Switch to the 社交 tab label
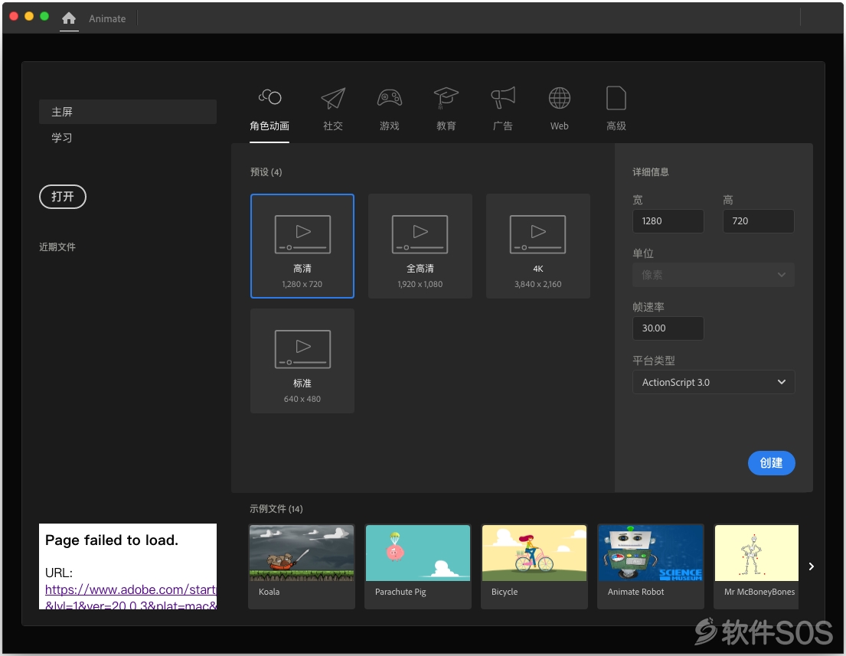 pos(333,126)
